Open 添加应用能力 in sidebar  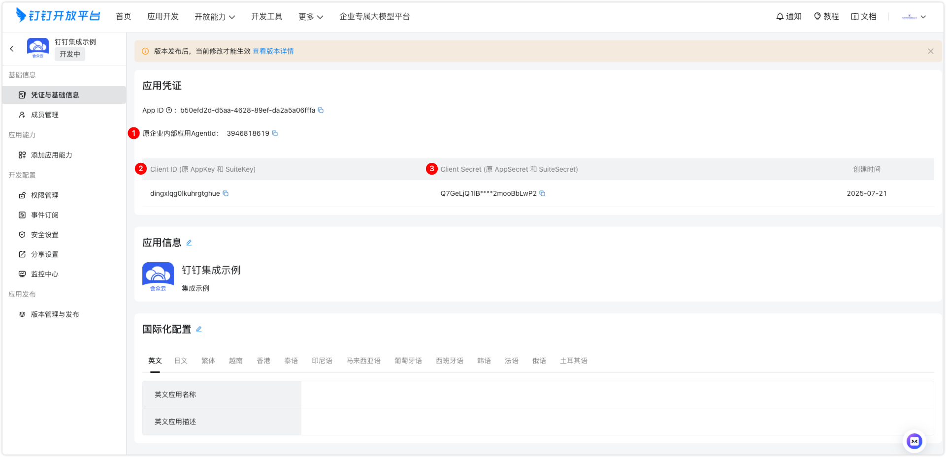pyautogui.click(x=64, y=155)
